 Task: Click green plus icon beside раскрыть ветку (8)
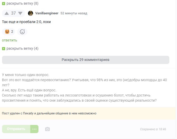(4, 4)
